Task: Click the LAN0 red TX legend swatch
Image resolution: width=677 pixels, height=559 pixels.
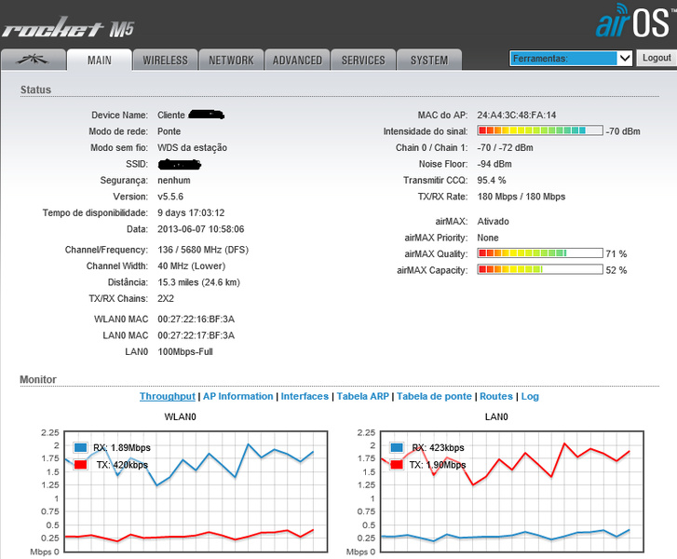Action: (397, 465)
